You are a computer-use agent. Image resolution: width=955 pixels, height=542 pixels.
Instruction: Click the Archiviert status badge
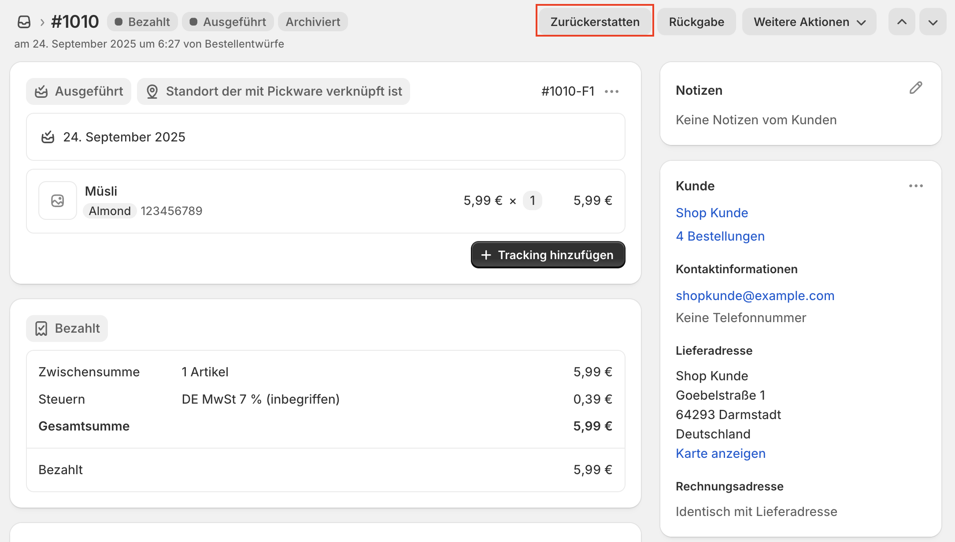coord(313,21)
